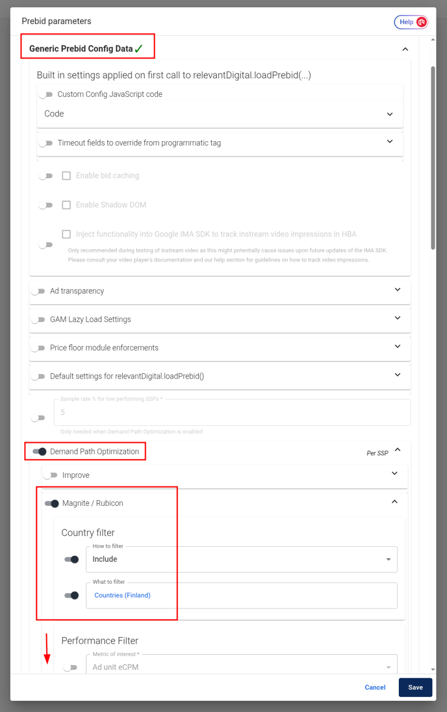Open the How to filter dropdown
Viewport: 447px width, 712px height.
[x=241, y=559]
